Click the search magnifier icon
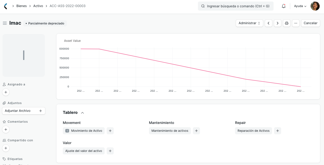The height and width of the screenshot is (165, 324). tap(203, 6)
